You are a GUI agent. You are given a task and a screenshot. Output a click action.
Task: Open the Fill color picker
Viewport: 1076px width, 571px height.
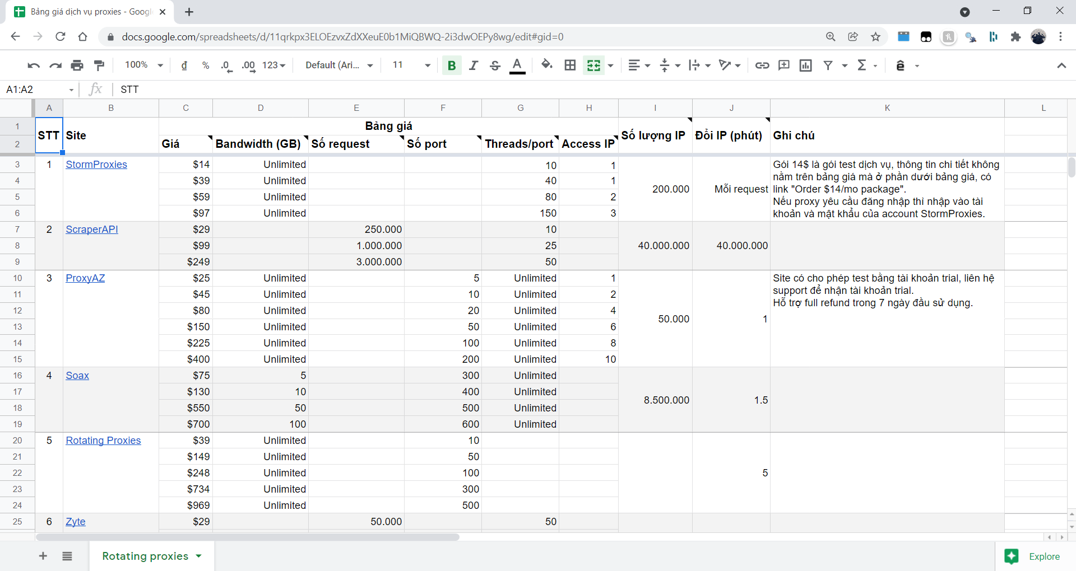pos(546,65)
